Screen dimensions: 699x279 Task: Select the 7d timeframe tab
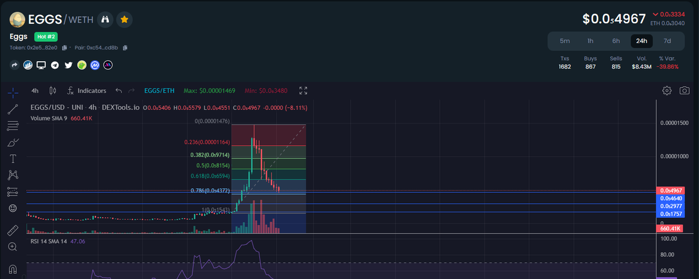668,41
